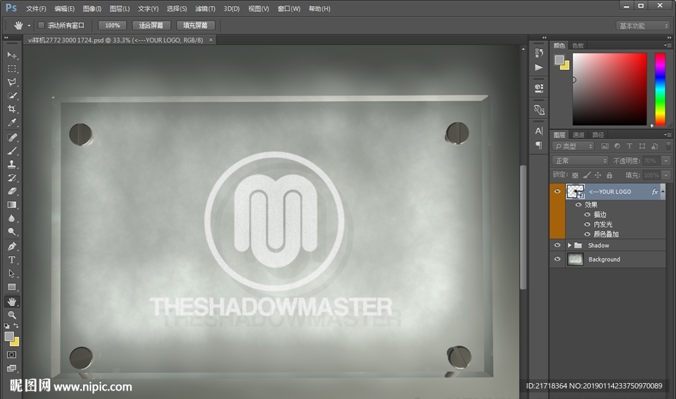Click the 100% zoom button
Viewport: 676px width, 399px height.
[x=112, y=26]
